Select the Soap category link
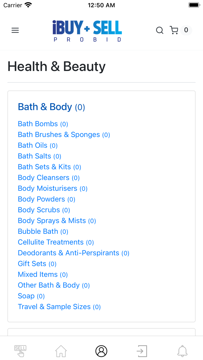 (26, 296)
